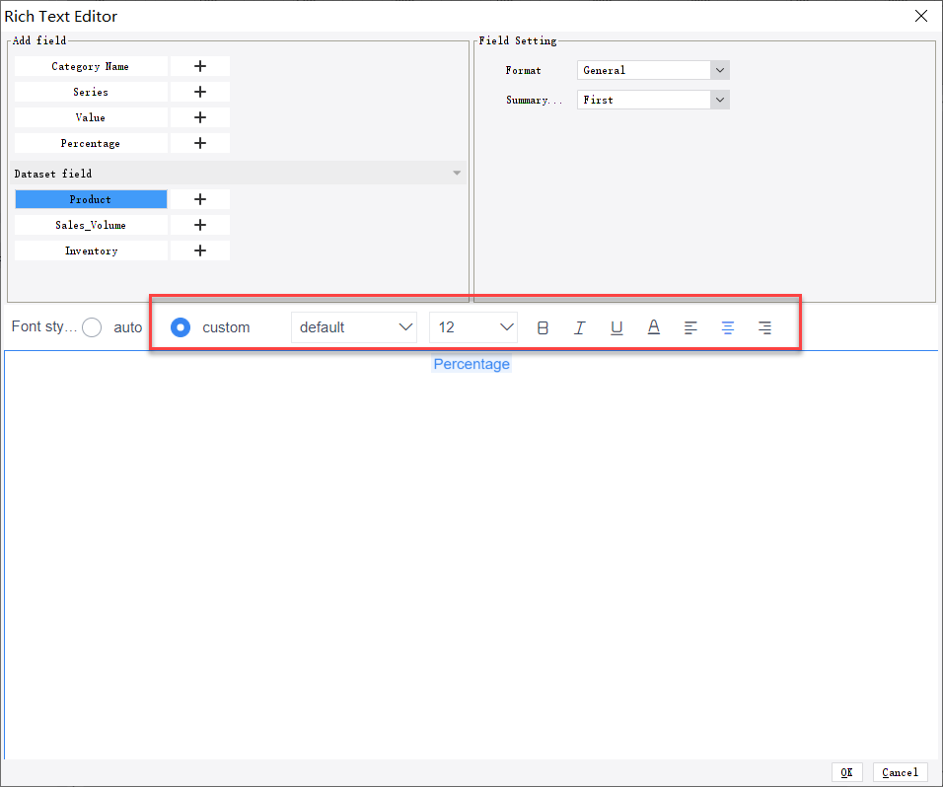943x787 pixels.
Task: Align text to the right
Action: (764, 327)
